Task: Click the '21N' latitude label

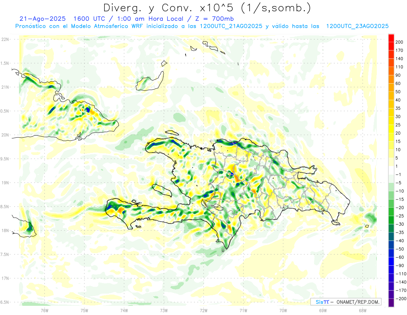Action: (5, 87)
